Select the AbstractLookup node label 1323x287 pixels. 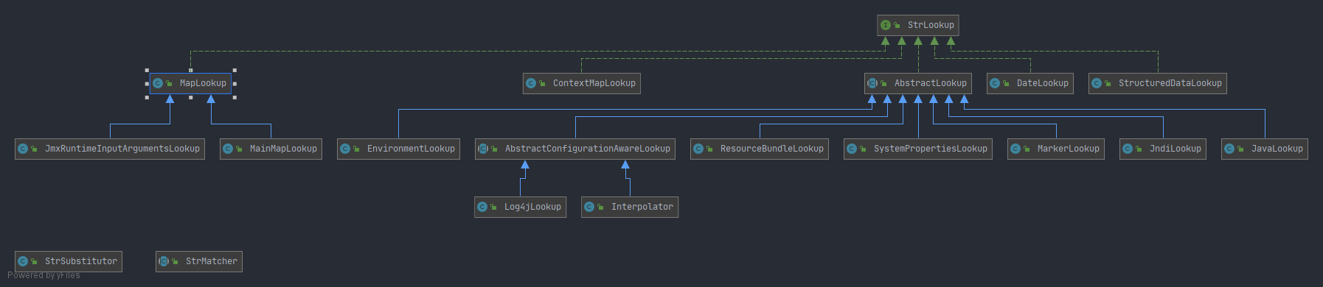click(x=931, y=83)
